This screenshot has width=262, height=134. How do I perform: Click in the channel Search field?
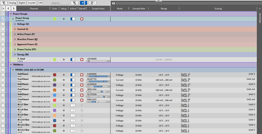coord(59,3)
